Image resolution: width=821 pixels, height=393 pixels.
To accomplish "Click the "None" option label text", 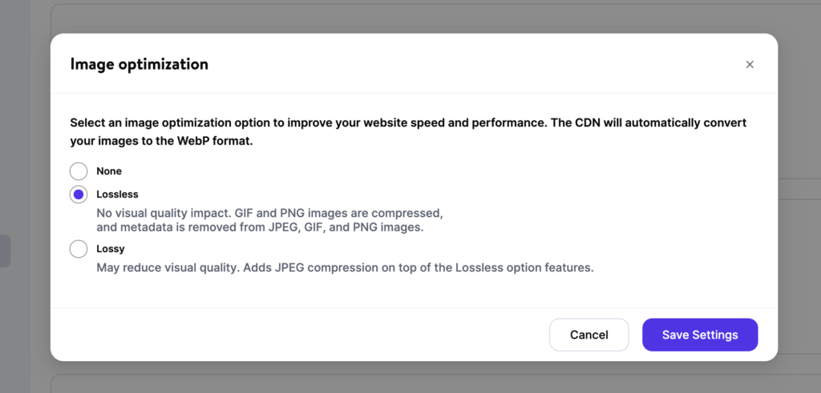I will tap(109, 171).
